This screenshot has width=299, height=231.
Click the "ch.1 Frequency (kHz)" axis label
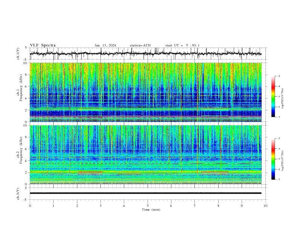pos(20,88)
